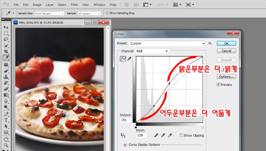
Task: Click the pencil draw-curve icon
Action: 129,58
